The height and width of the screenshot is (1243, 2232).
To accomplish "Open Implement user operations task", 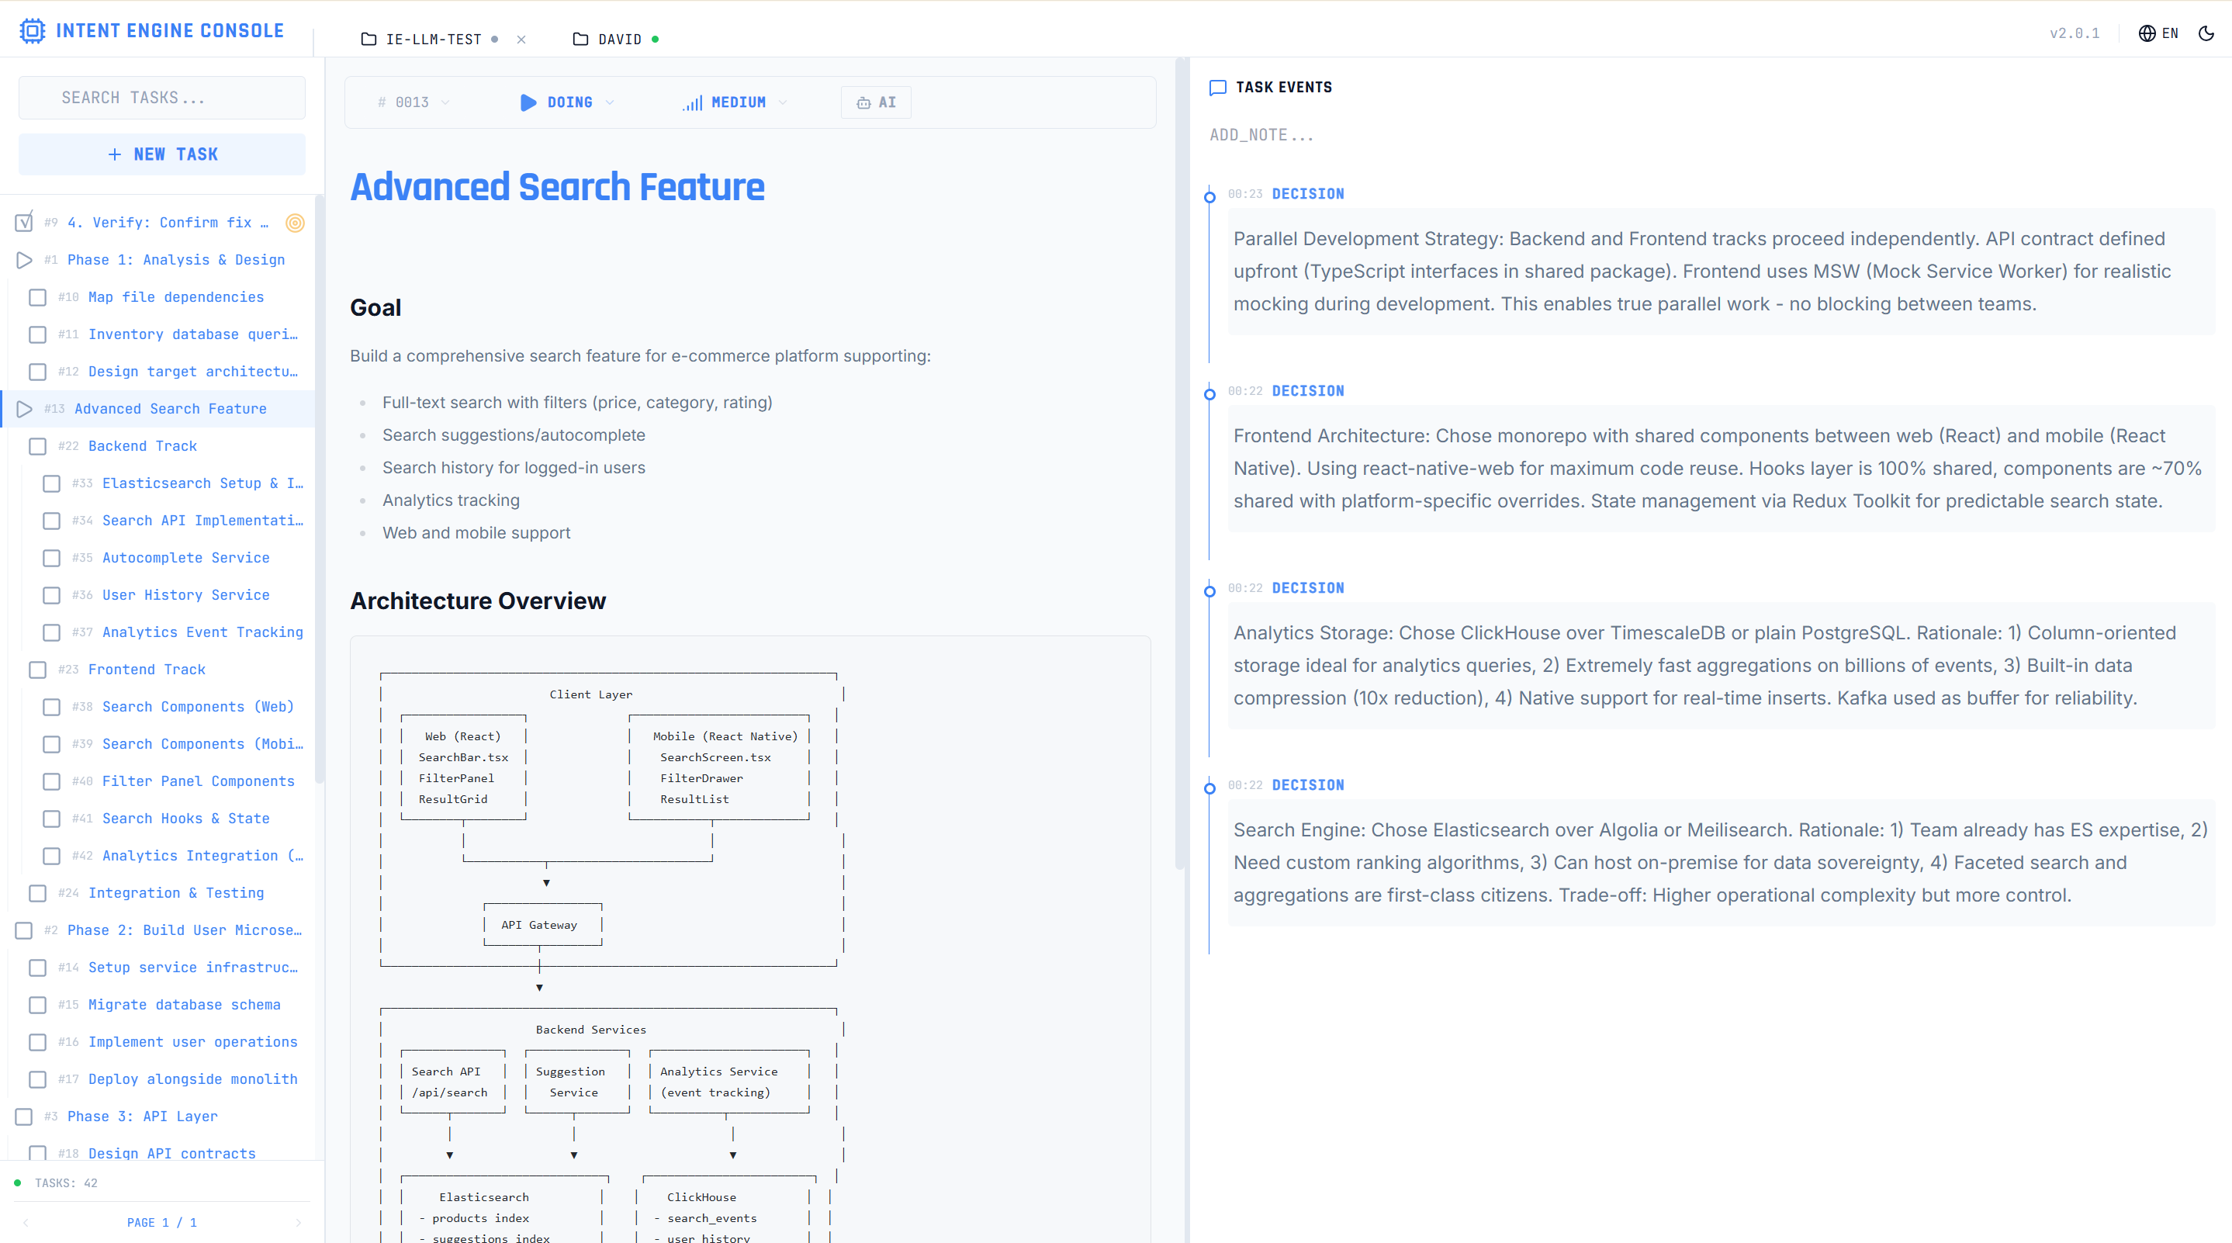I will (x=192, y=1043).
